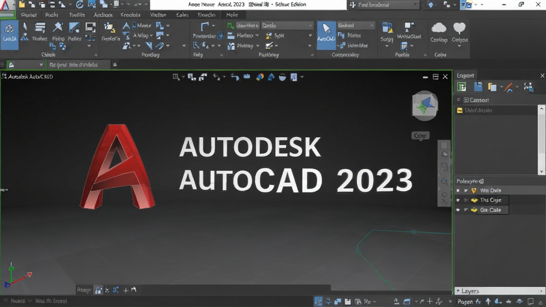Open the 'Rapiat' ribbon tab
Screen dimensions: 546x307
pos(29,15)
